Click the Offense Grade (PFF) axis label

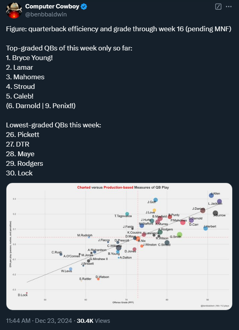coord(123,302)
